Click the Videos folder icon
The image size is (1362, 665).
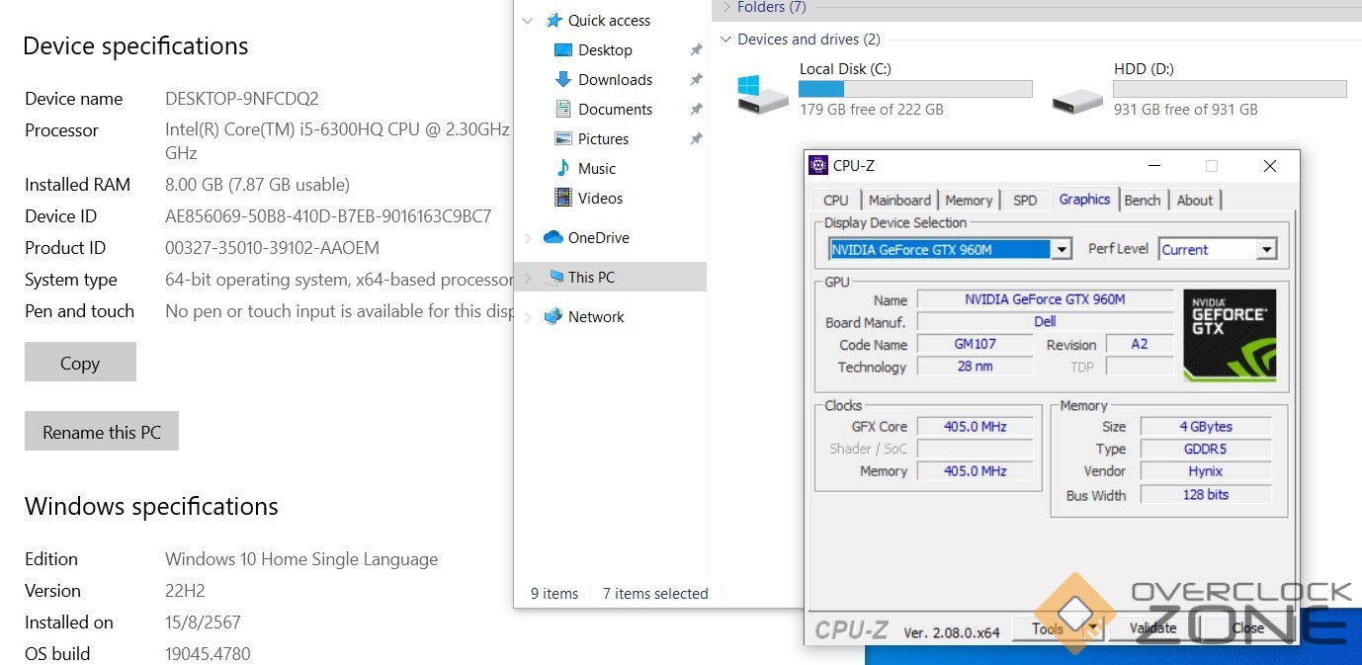pyautogui.click(x=563, y=198)
